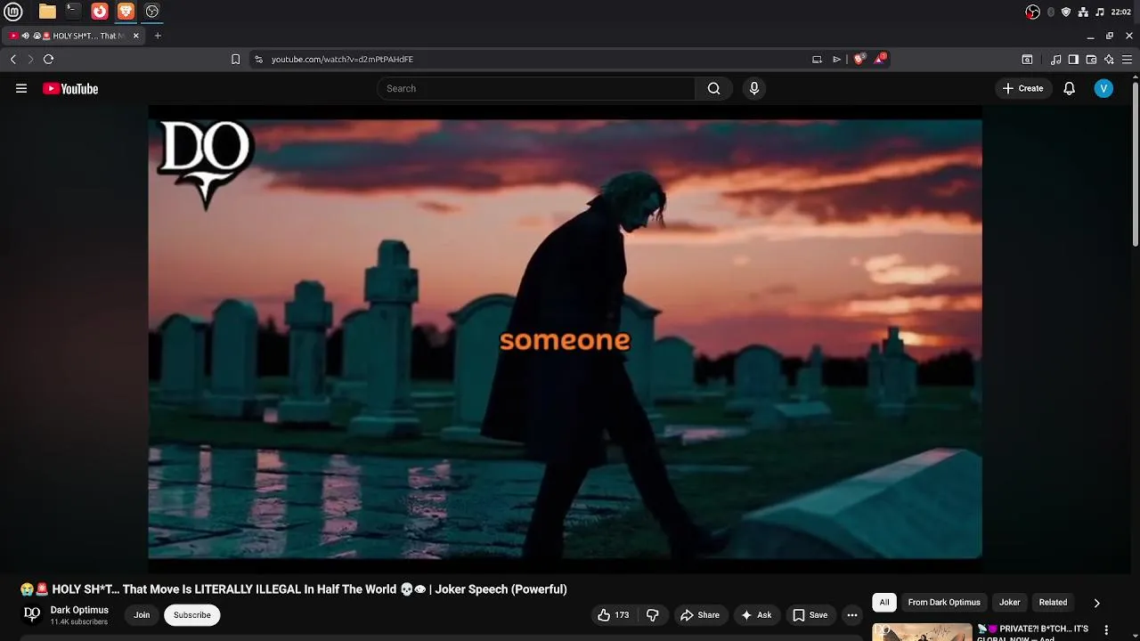Open the account avatar menu
The image size is (1140, 641).
tap(1103, 88)
